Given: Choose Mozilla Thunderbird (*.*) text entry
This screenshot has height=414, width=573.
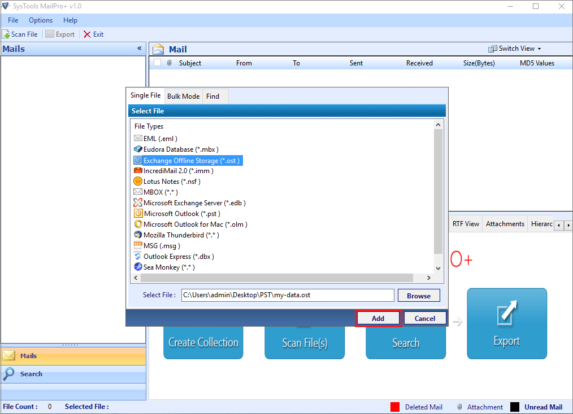Looking at the screenshot, I should tap(181, 235).
